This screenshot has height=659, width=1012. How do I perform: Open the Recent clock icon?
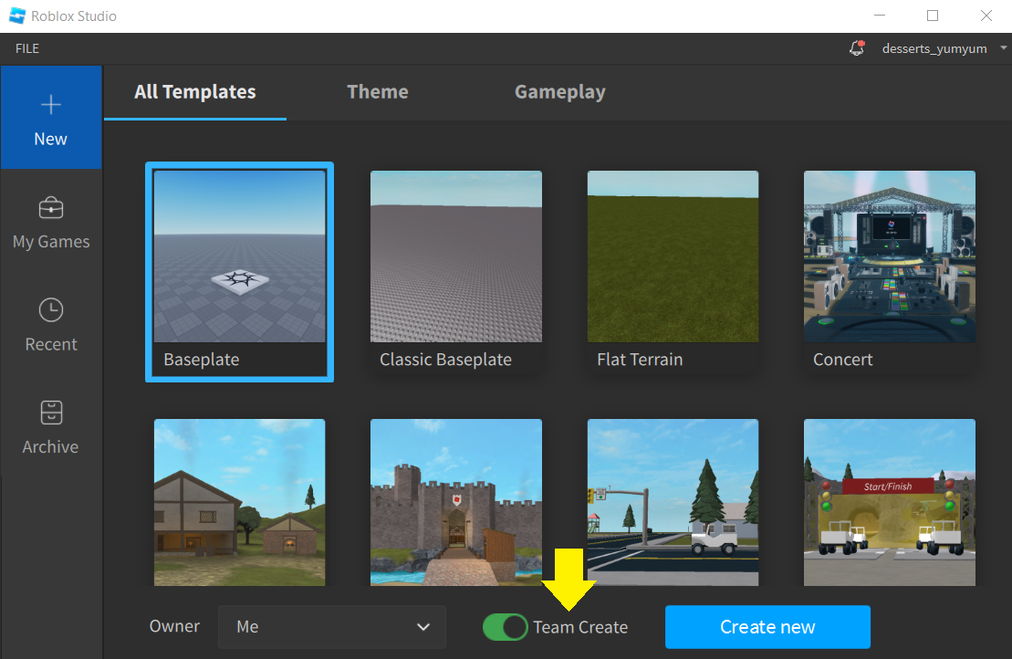point(51,310)
